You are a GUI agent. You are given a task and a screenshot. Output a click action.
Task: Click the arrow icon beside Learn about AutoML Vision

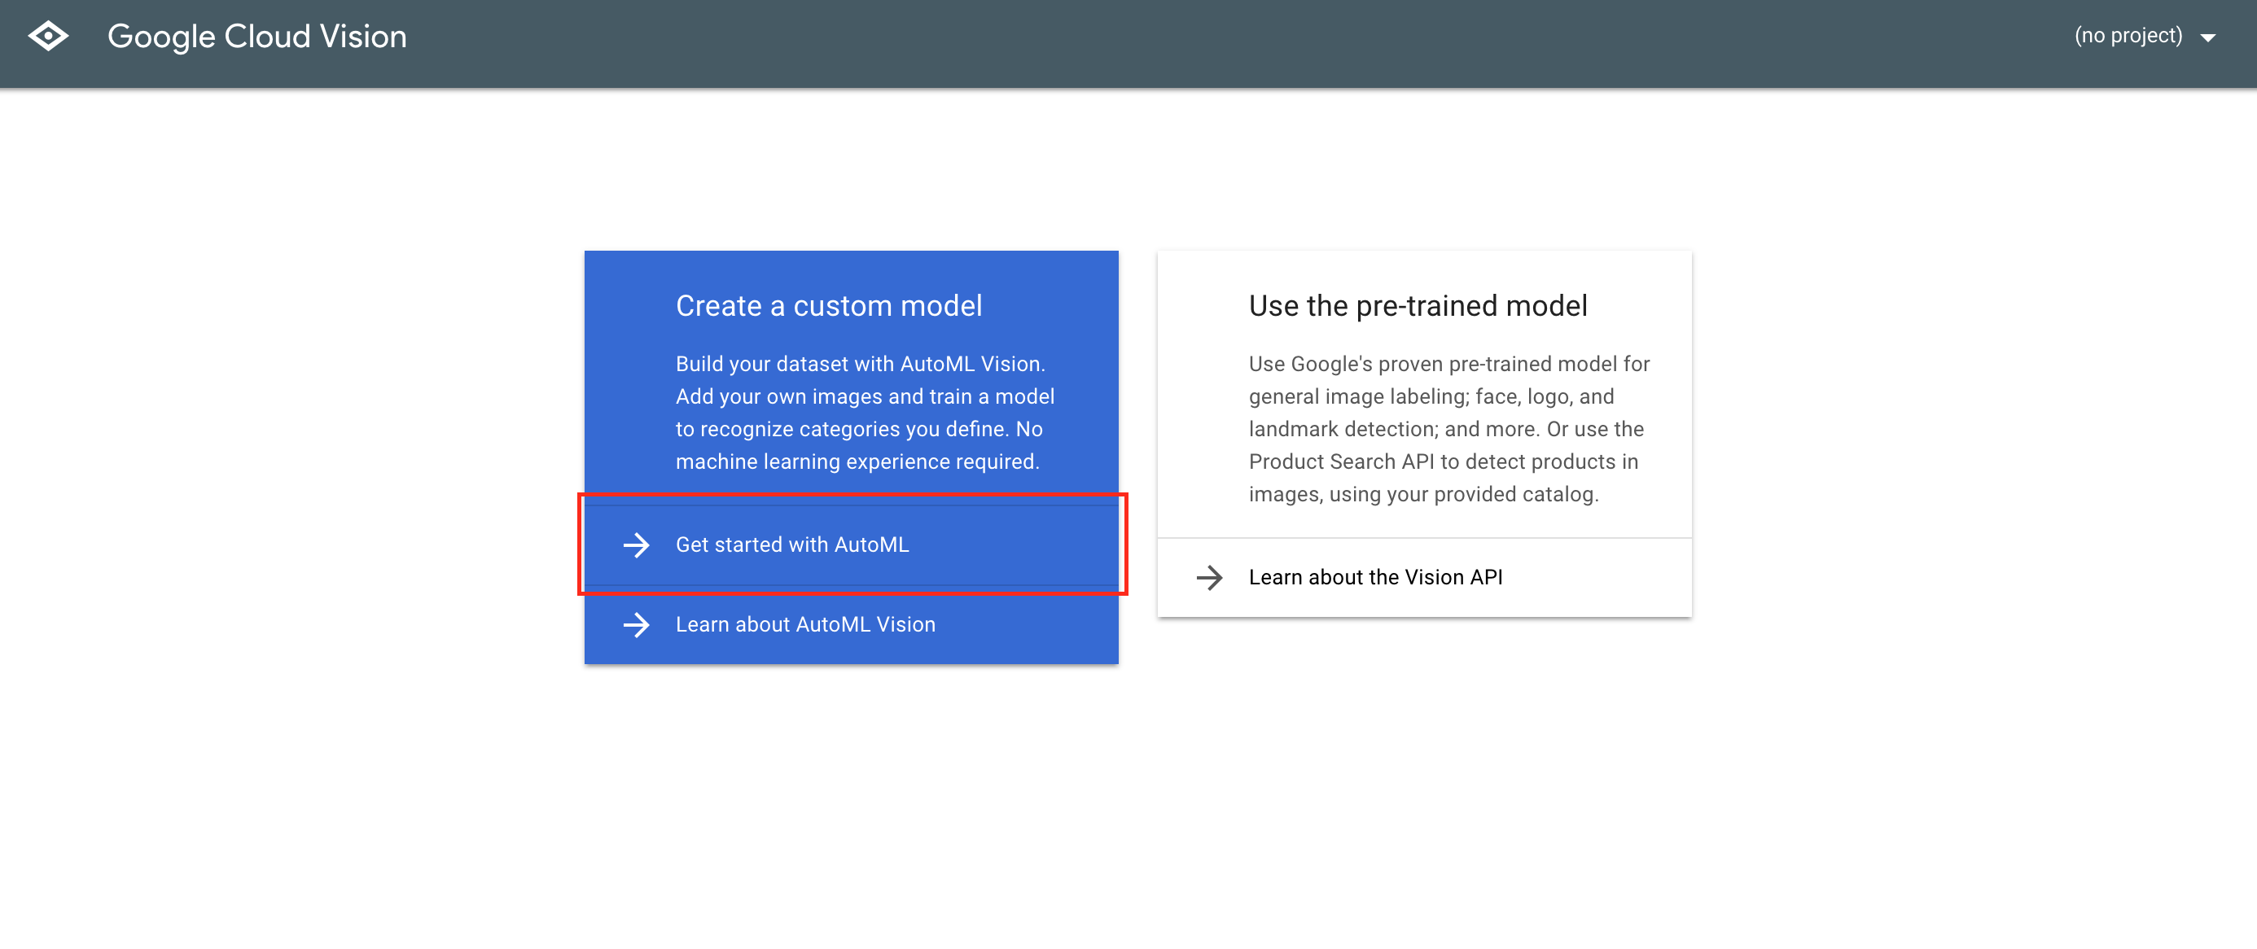[x=636, y=624]
